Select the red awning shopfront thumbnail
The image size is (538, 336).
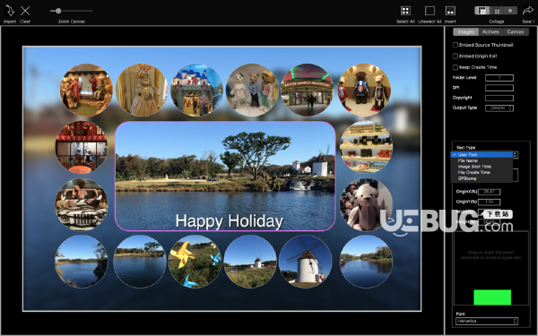pyautogui.click(x=82, y=147)
